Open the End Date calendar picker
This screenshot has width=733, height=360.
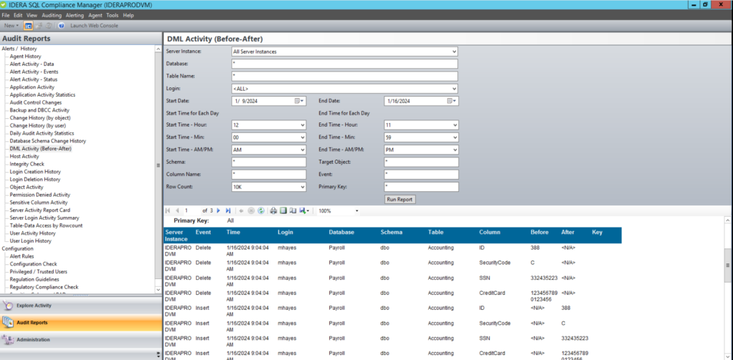(x=452, y=101)
